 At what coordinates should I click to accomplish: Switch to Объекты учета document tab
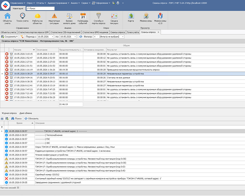coord(8,32)
